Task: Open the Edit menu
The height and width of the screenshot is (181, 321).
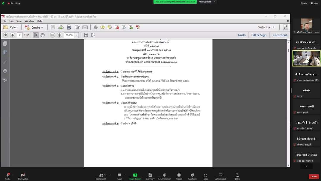Action: click(11, 21)
